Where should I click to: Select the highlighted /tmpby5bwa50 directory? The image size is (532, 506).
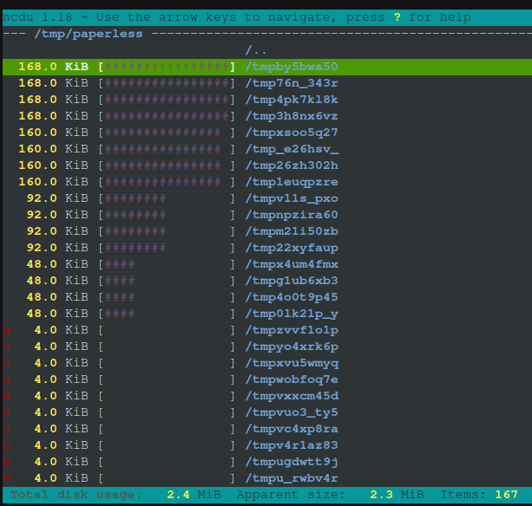coord(292,67)
